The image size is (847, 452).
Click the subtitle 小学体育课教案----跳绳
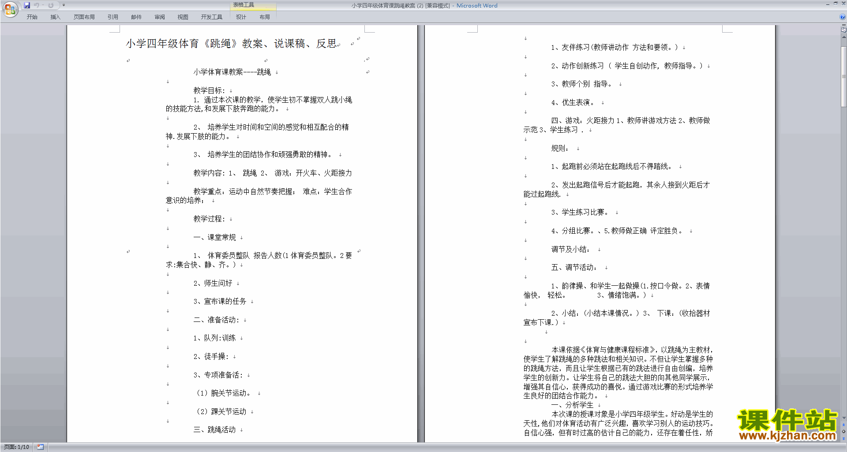[x=232, y=72]
